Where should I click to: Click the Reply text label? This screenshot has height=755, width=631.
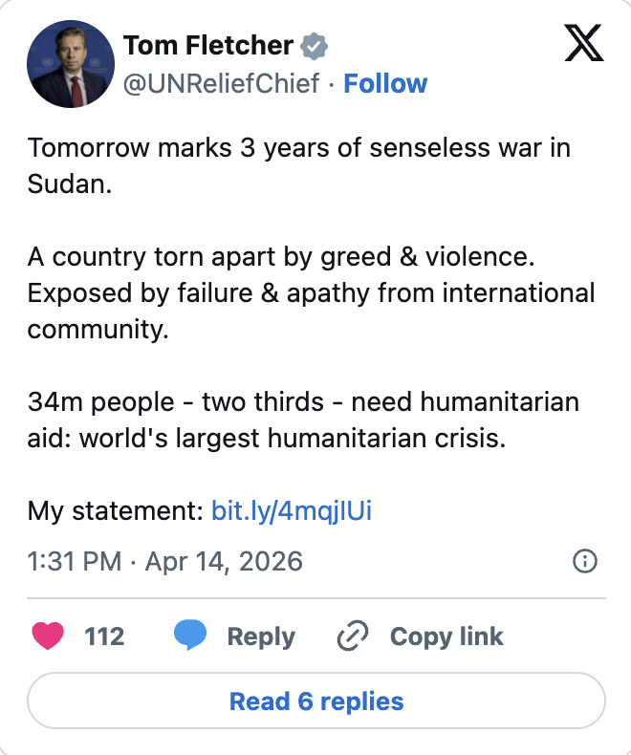click(x=261, y=636)
